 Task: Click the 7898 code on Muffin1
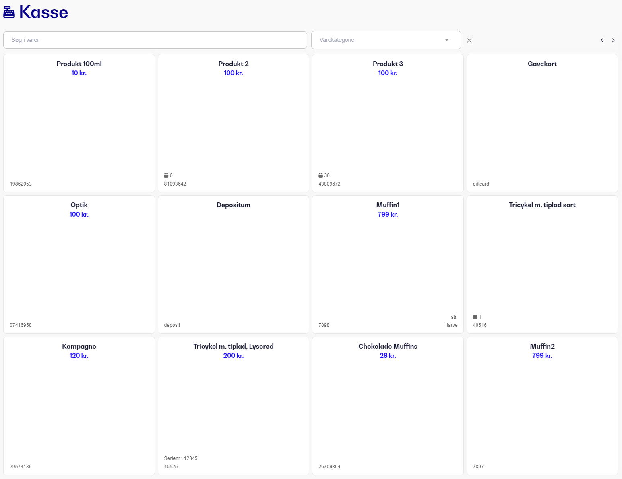324,325
